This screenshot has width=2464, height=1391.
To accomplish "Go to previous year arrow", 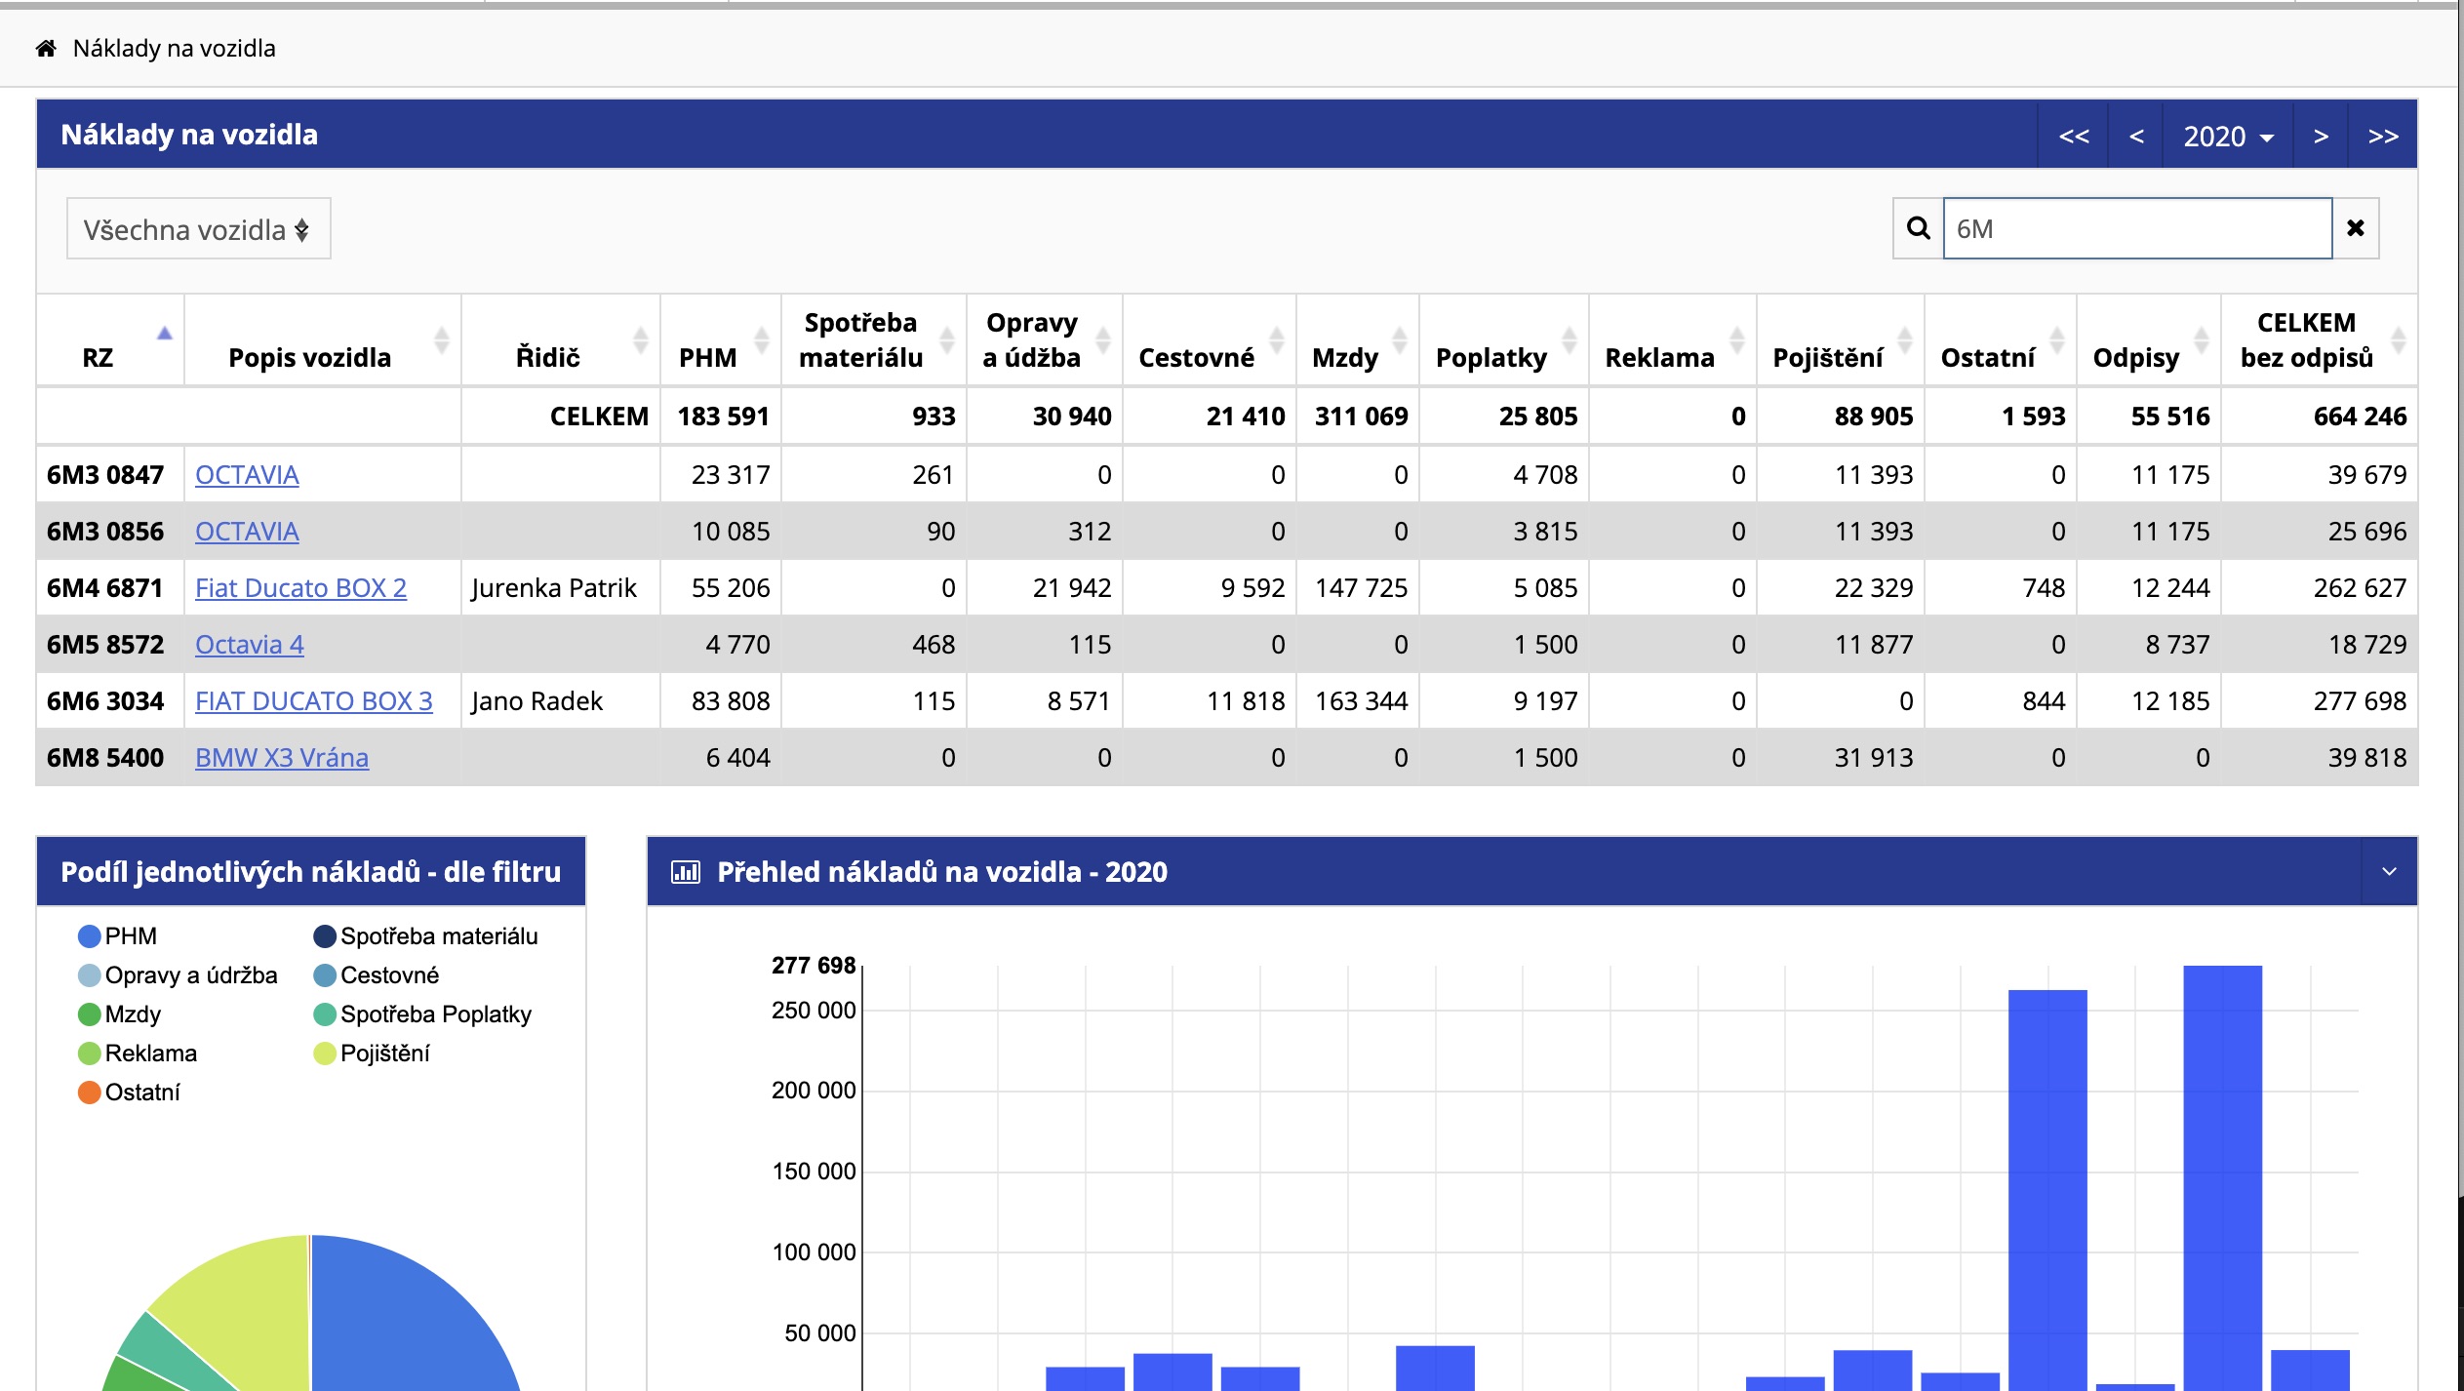I will coord(2136,136).
